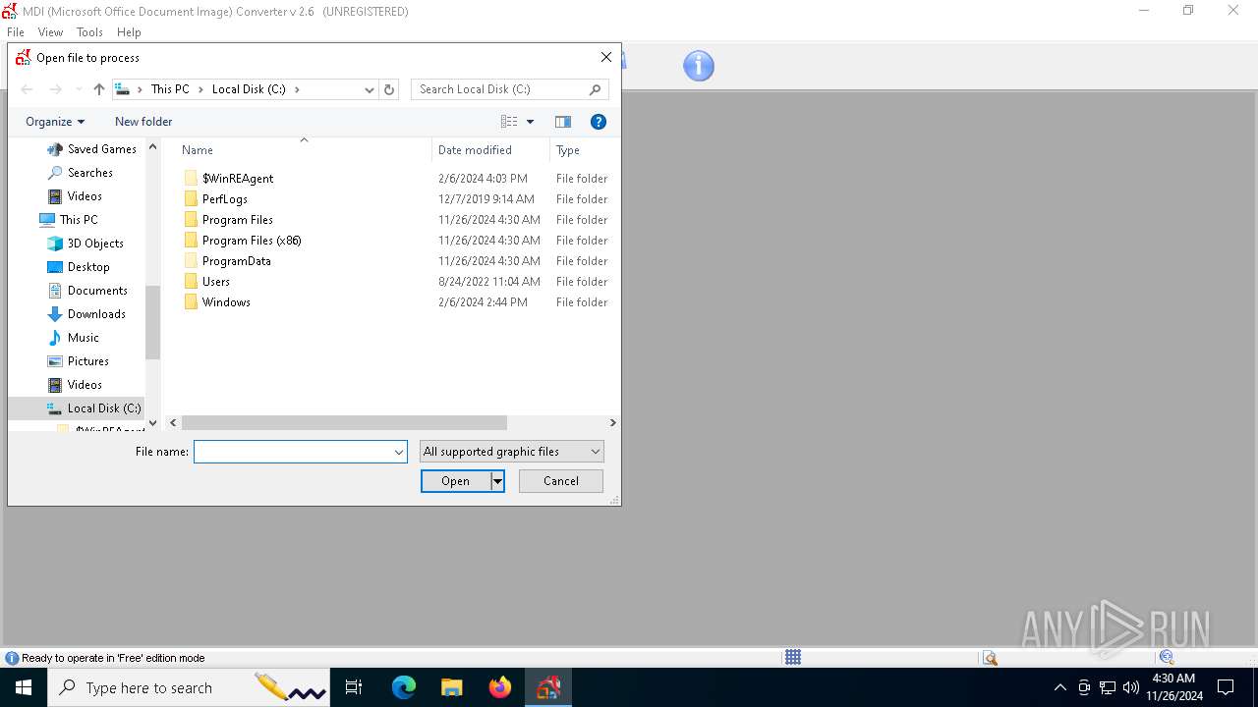The image size is (1258, 707).
Task: Expand address bar history dropdown
Action: (370, 89)
